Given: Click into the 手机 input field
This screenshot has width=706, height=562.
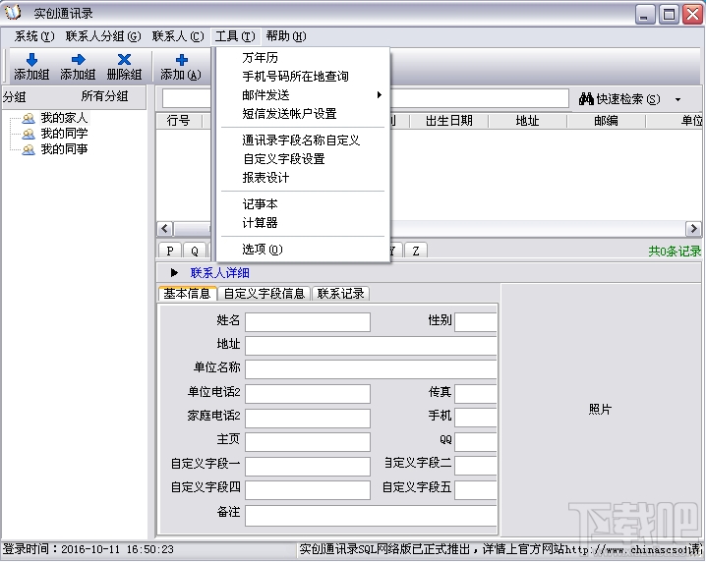Looking at the screenshot, I should (x=476, y=418).
